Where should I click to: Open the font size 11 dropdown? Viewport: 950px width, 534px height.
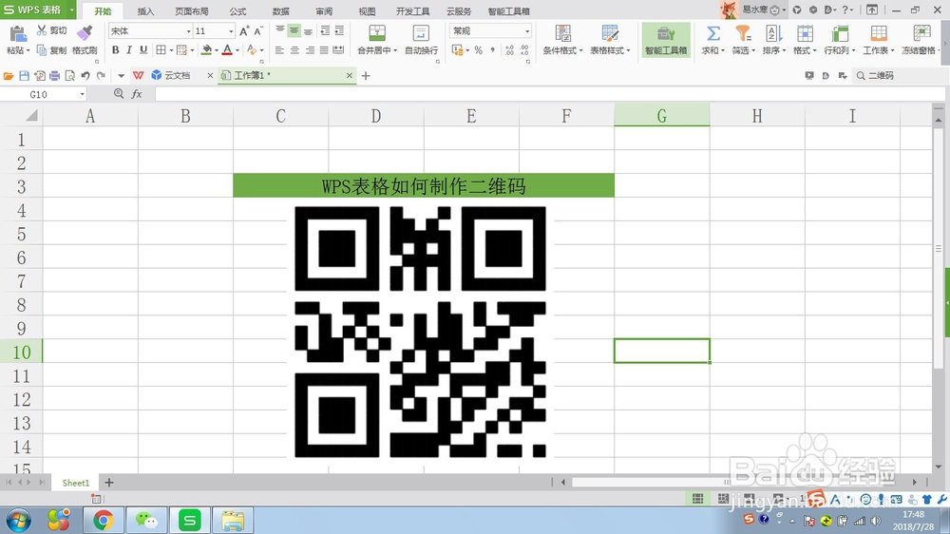231,31
